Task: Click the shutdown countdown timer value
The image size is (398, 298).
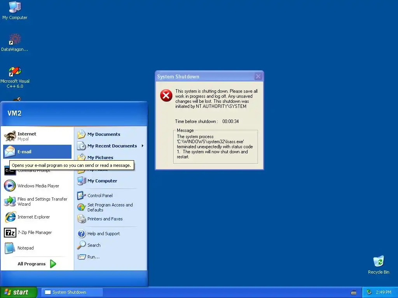Action: (230, 121)
